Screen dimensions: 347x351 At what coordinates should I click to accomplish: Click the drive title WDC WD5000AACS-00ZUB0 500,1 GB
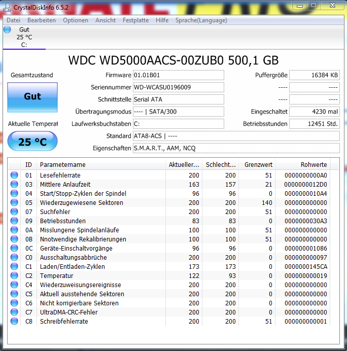tap(173, 60)
